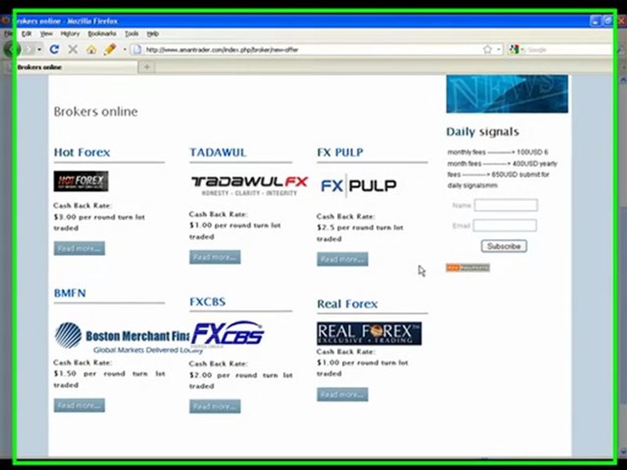Open the Real Forex heading link
The width and height of the screenshot is (627, 470).
coord(347,304)
